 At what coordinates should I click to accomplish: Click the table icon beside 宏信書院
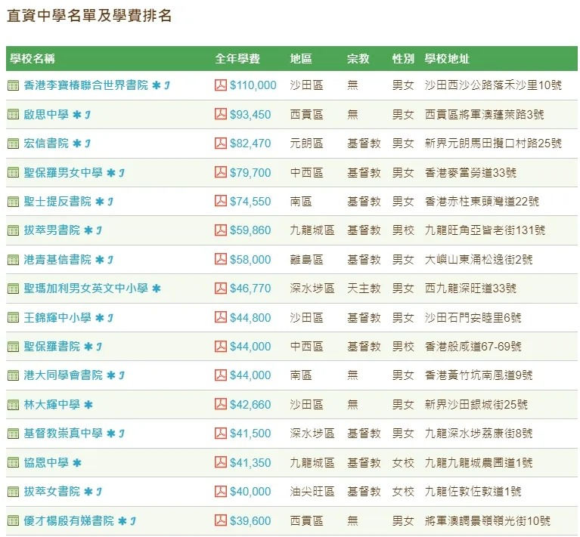pyautogui.click(x=14, y=144)
